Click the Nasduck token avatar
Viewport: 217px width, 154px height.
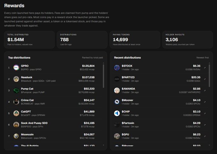coord(16,79)
